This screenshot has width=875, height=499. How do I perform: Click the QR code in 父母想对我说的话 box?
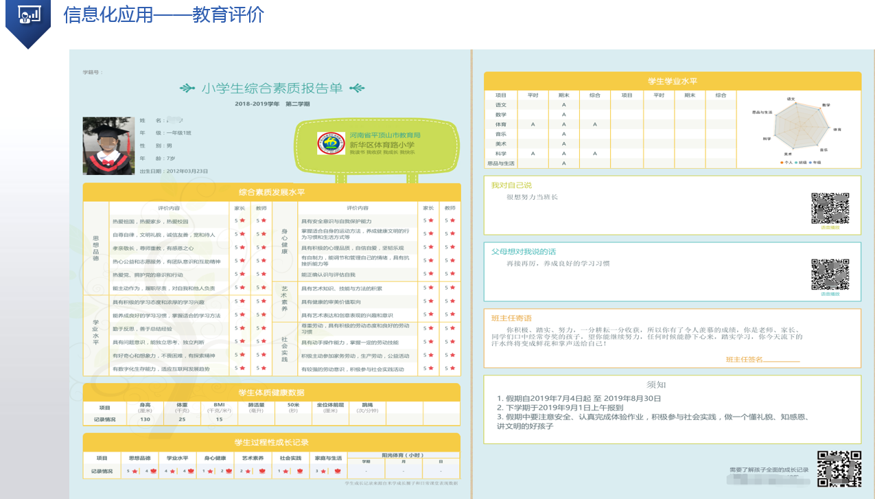830,275
